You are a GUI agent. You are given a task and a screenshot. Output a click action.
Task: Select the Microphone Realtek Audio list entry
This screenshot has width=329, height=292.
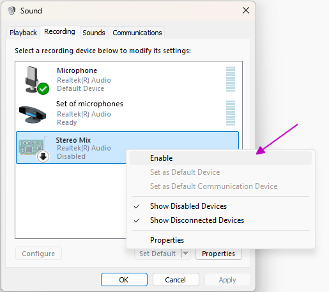[128, 79]
